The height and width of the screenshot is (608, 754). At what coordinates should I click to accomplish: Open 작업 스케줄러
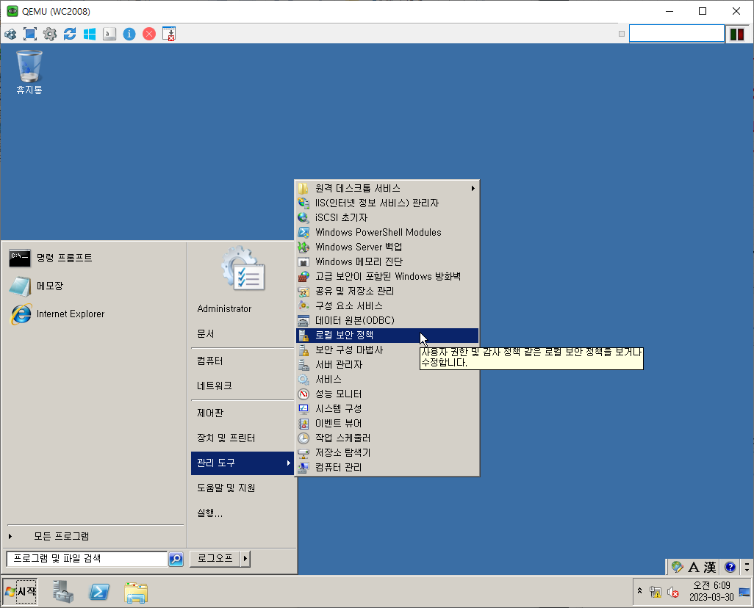point(387,438)
